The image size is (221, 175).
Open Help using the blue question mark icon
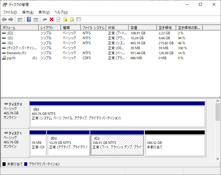pos(29,20)
